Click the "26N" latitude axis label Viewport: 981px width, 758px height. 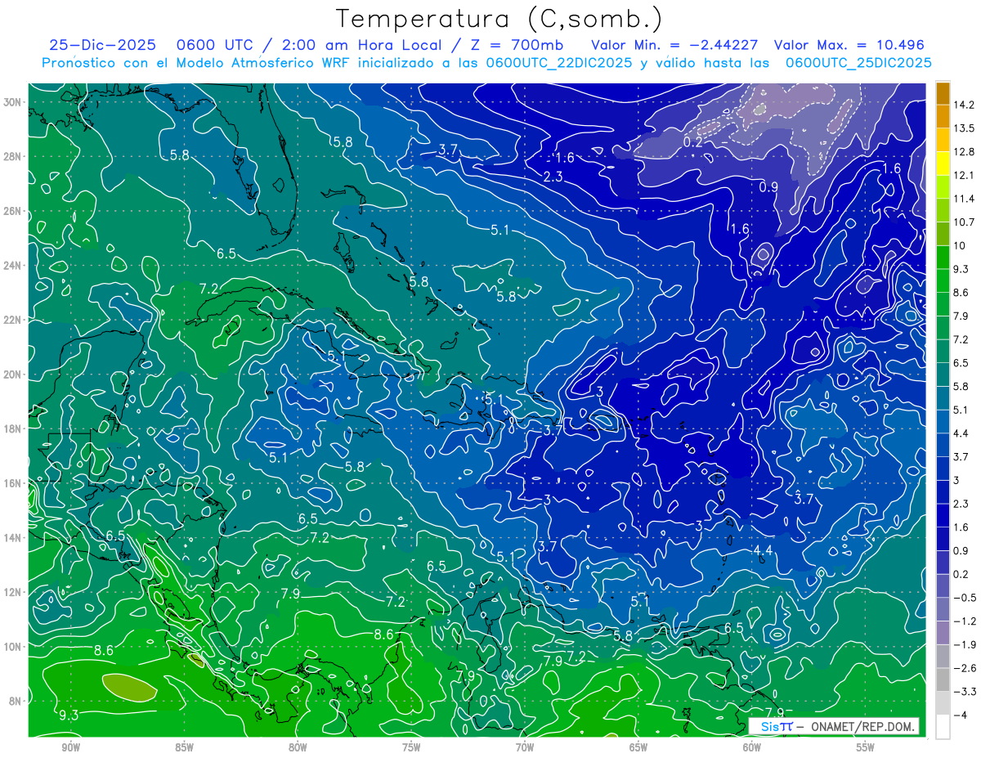coord(13,211)
